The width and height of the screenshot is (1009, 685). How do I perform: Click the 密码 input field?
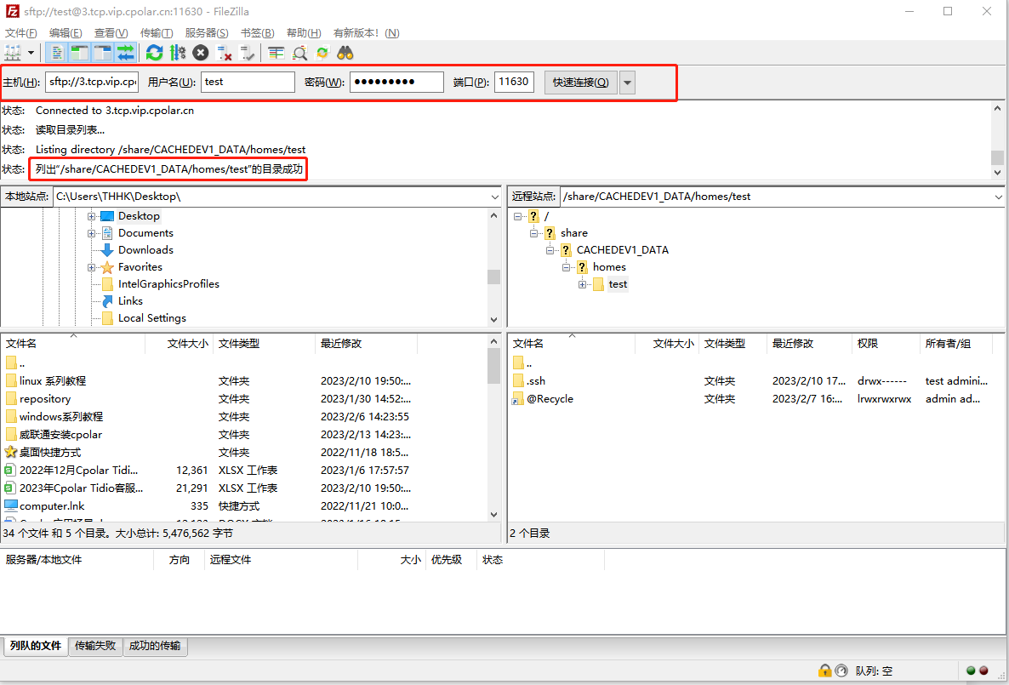pyautogui.click(x=396, y=82)
